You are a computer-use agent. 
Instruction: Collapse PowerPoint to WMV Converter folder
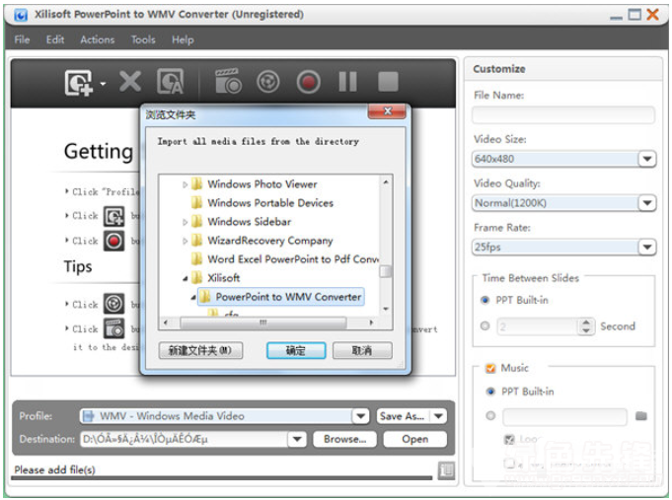coord(193,298)
